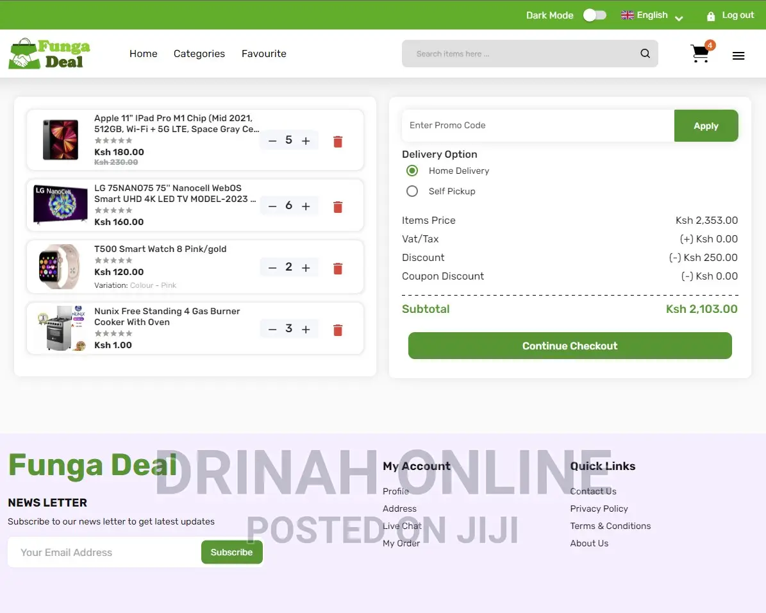Open Address footer link
Viewport: 766px width, 613px height.
point(399,508)
